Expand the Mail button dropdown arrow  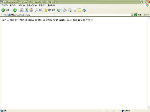[67, 10]
